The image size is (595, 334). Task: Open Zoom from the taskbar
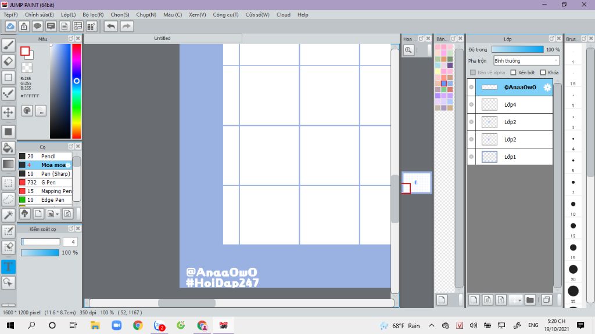pos(116,325)
